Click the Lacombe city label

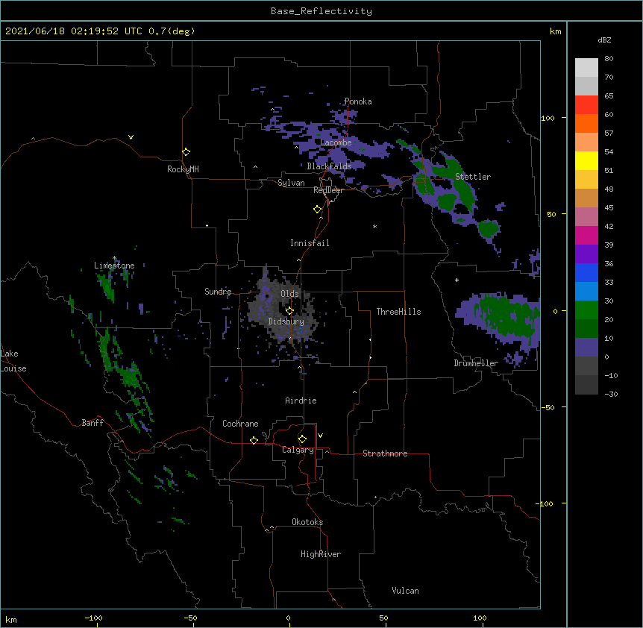coord(336,142)
